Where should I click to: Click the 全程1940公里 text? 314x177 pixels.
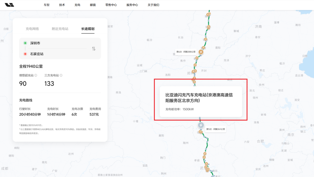(x=31, y=66)
